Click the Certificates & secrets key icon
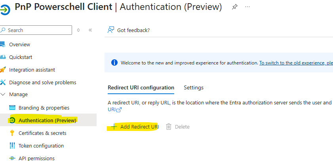This screenshot has height=161, width=333. [x=12, y=133]
